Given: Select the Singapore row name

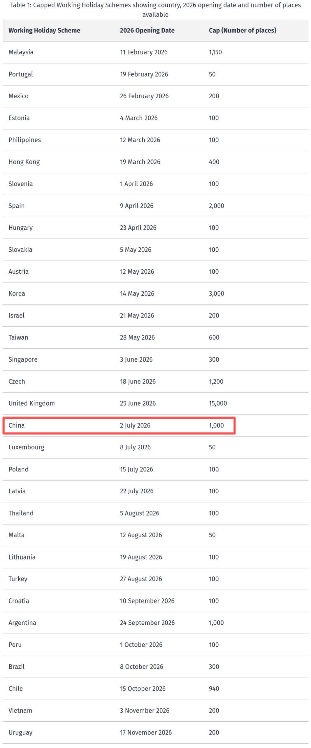Looking at the screenshot, I should coord(23,359).
